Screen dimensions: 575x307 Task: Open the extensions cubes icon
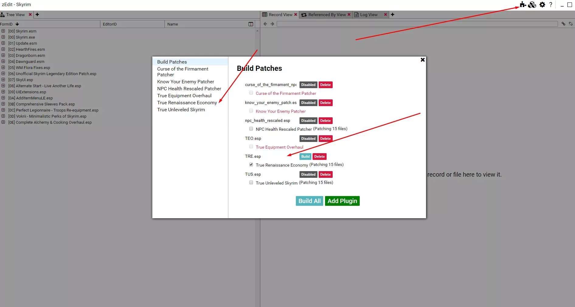(532, 5)
